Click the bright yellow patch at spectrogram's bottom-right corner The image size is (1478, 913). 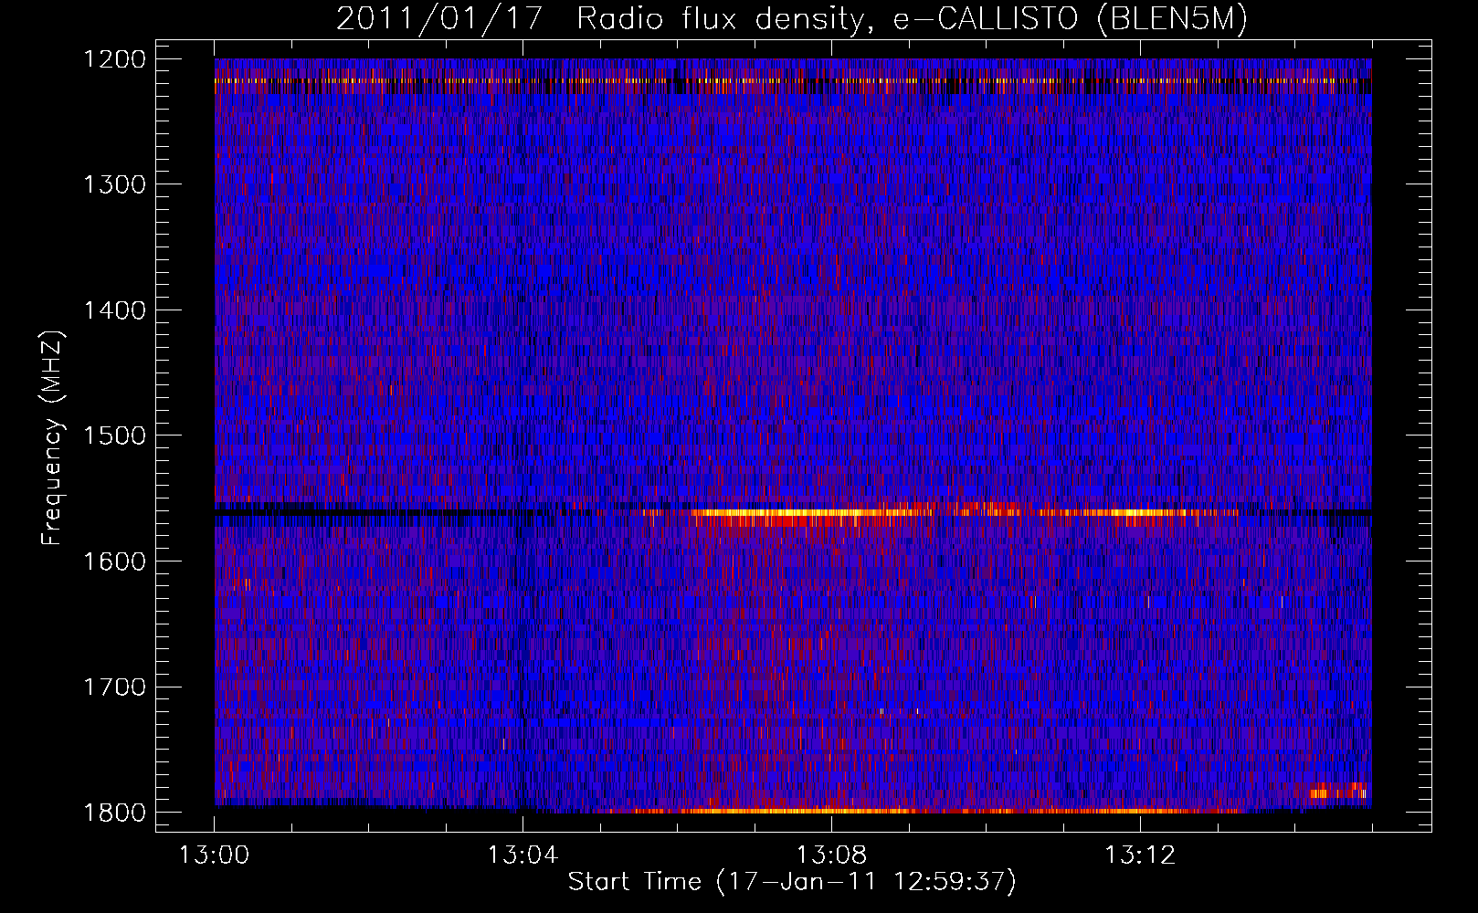(x=1338, y=791)
